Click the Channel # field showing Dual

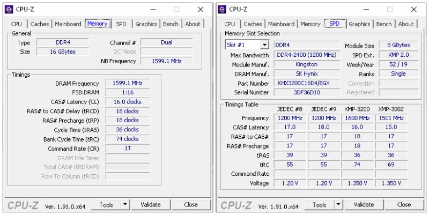167,42
